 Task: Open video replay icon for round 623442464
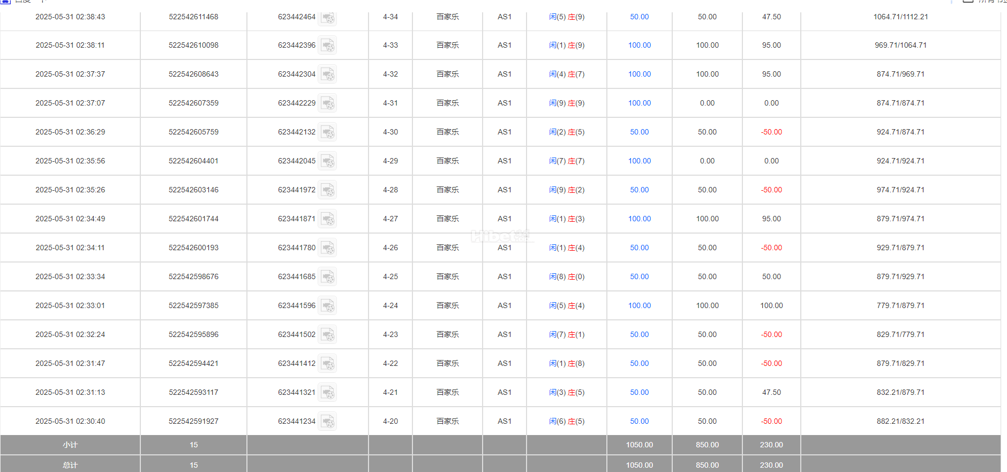coord(328,18)
